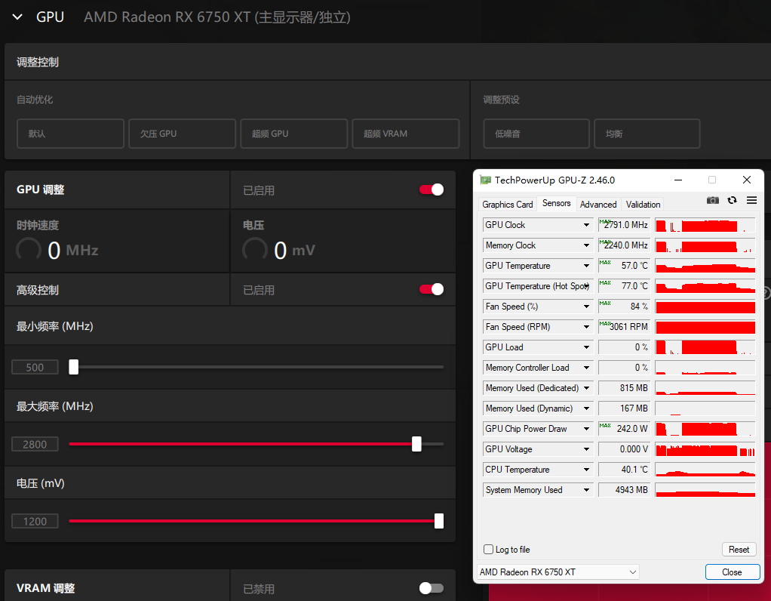Image resolution: width=771 pixels, height=601 pixels.
Task: Click the Close button in GPU-Z
Action: 733,572
